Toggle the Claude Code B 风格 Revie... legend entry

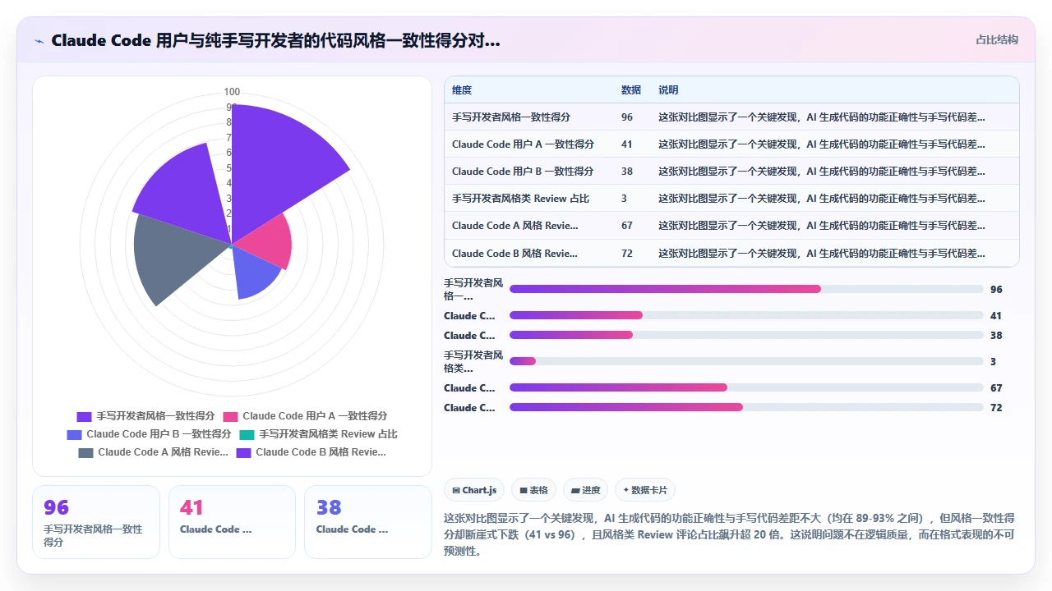point(311,452)
